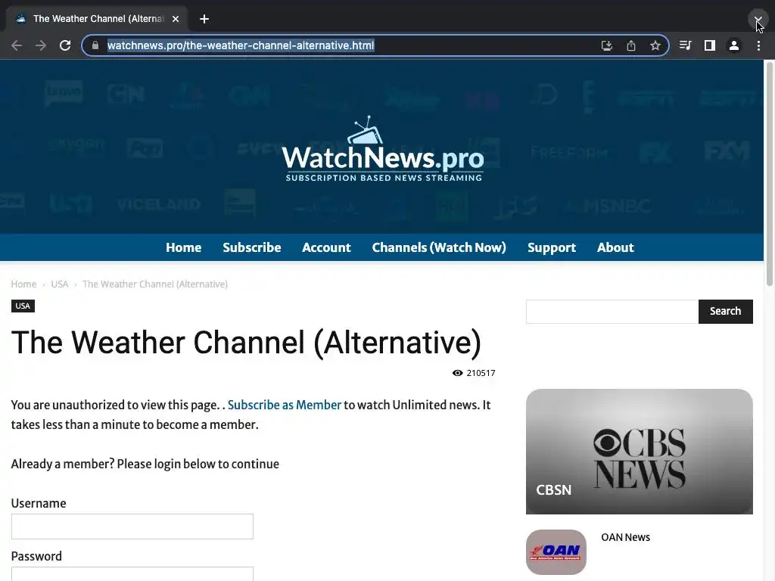
Task: Click the USA breadcrumb link
Action: tap(59, 284)
